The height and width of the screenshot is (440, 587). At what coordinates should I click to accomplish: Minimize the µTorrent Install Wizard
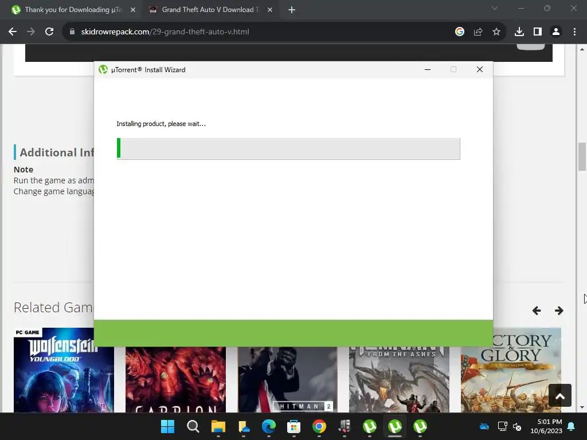(428, 69)
